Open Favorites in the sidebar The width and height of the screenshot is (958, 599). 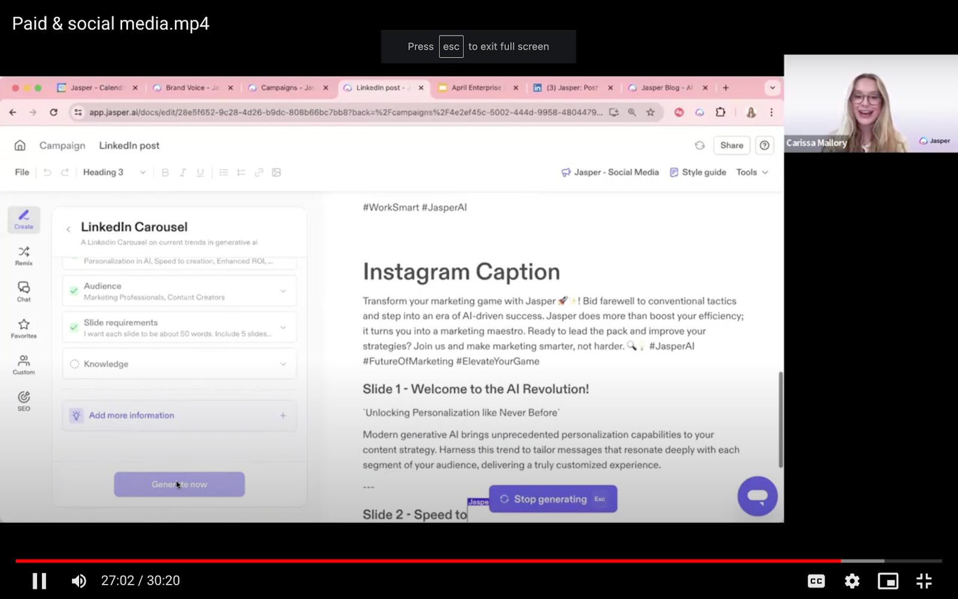pyautogui.click(x=24, y=328)
